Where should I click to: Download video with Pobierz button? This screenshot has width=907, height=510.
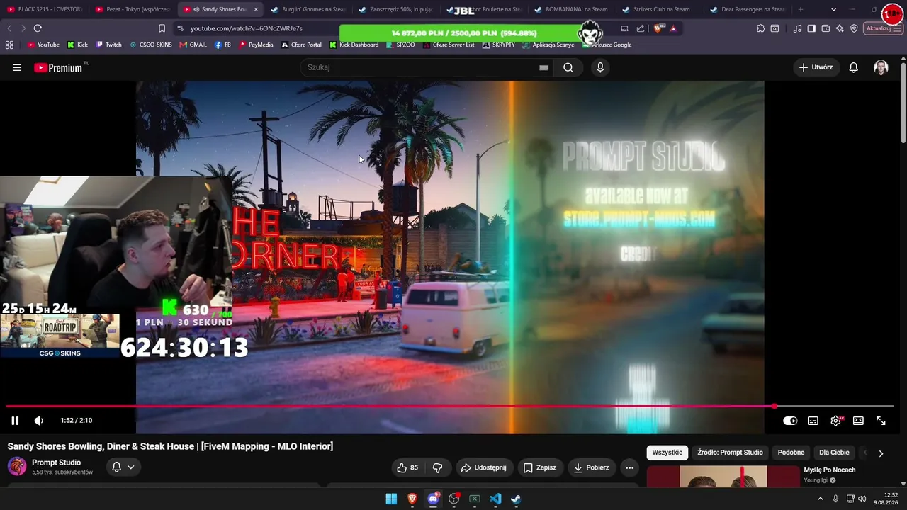point(592,467)
